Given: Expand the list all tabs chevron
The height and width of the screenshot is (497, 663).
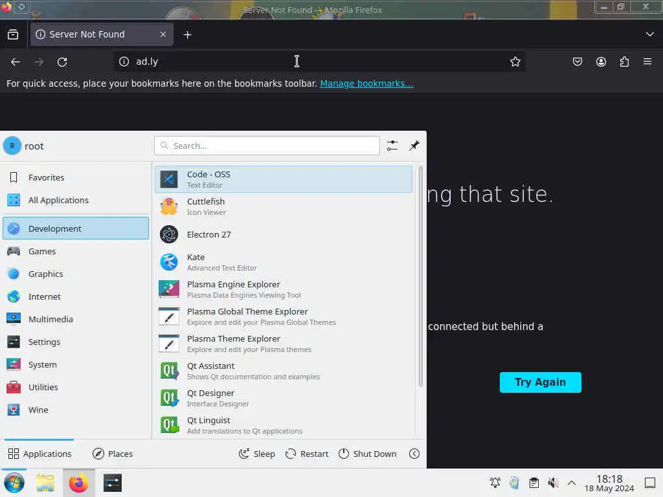Looking at the screenshot, I should (x=650, y=34).
